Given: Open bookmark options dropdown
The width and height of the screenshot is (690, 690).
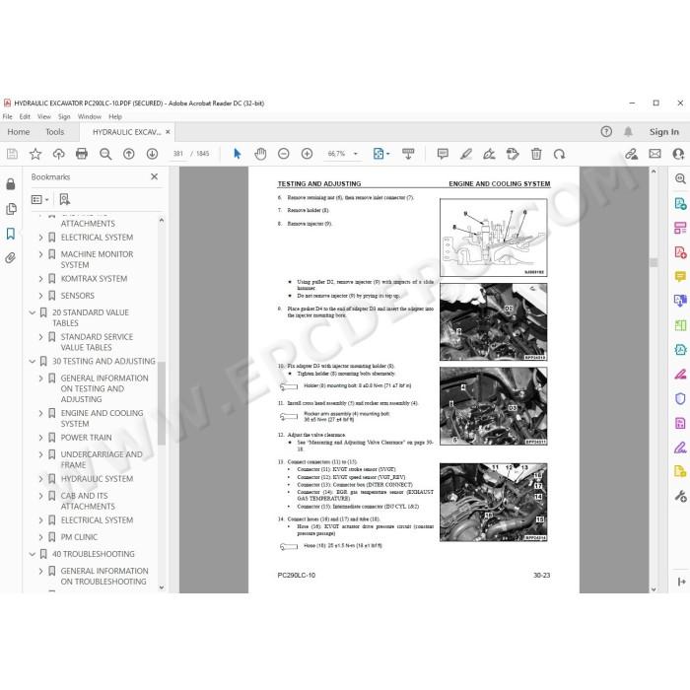Looking at the screenshot, I should [39, 199].
